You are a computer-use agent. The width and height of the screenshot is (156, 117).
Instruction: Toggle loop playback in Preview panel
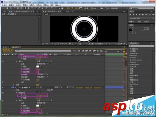(150, 15)
